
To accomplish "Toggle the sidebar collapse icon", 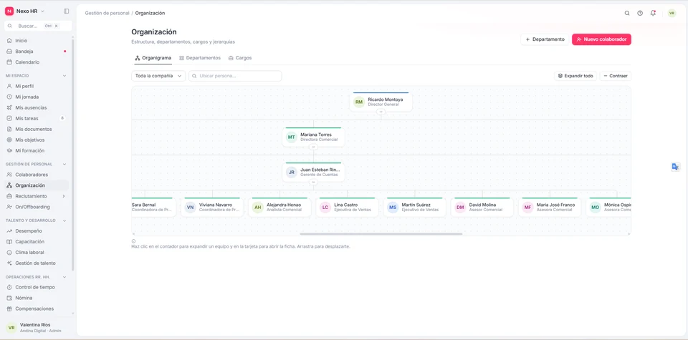I will click(66, 11).
